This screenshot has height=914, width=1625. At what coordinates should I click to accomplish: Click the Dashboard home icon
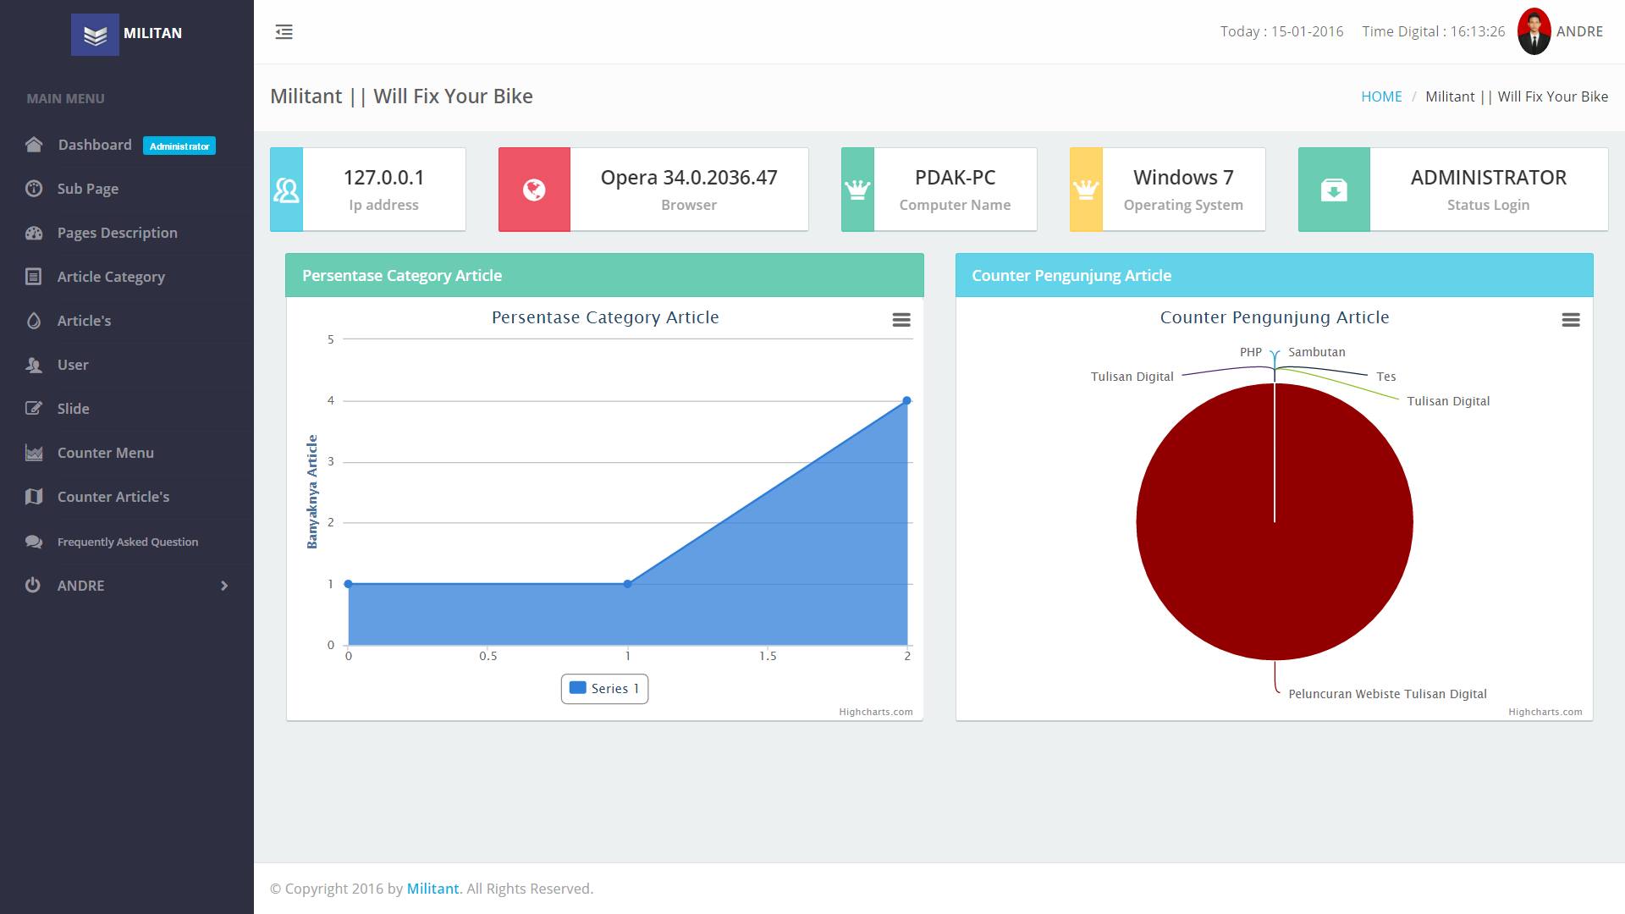[x=34, y=145]
